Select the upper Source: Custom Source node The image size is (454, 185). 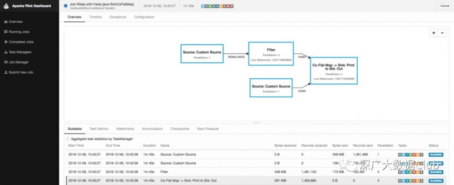pyautogui.click(x=202, y=54)
